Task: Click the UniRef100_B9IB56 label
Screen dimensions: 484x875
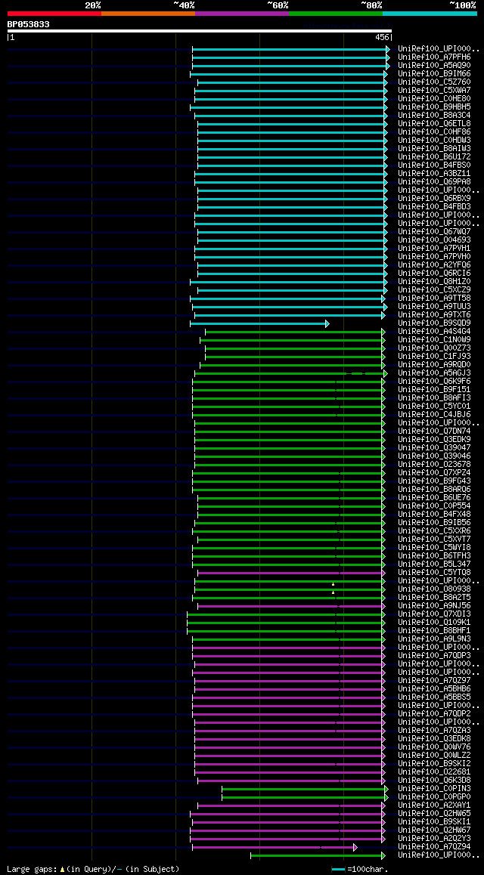Action: click(434, 523)
